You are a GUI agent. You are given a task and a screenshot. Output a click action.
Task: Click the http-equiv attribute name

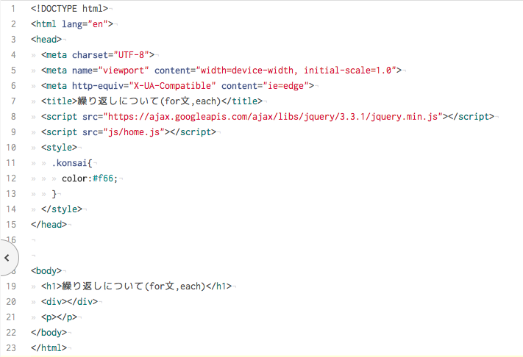[98, 86]
